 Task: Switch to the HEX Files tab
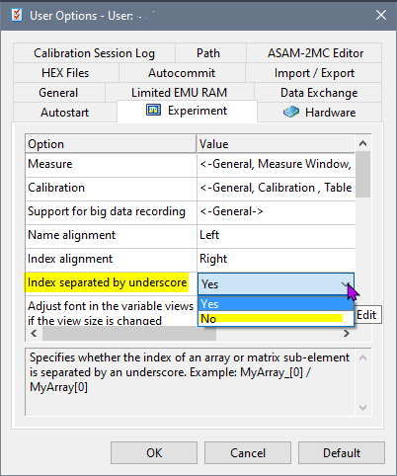click(x=66, y=73)
